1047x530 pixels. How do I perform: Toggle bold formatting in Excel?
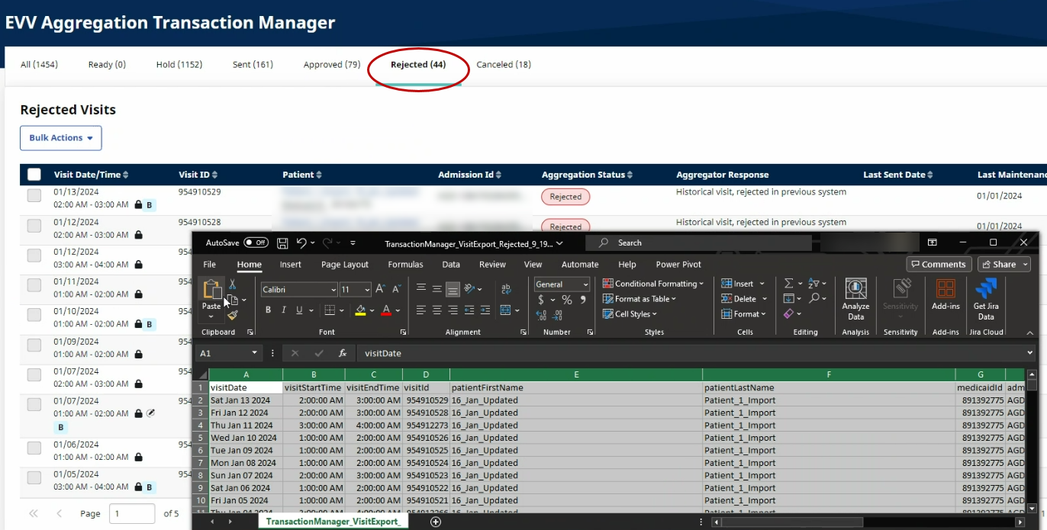[x=268, y=310]
